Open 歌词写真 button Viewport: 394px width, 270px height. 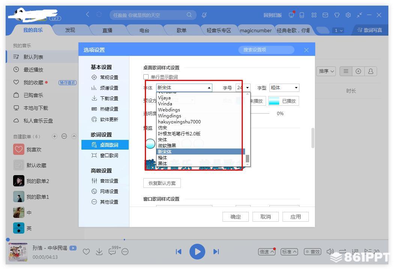[x=370, y=30]
